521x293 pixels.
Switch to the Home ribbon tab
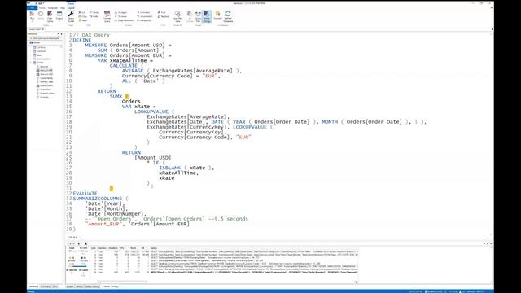click(42, 8)
